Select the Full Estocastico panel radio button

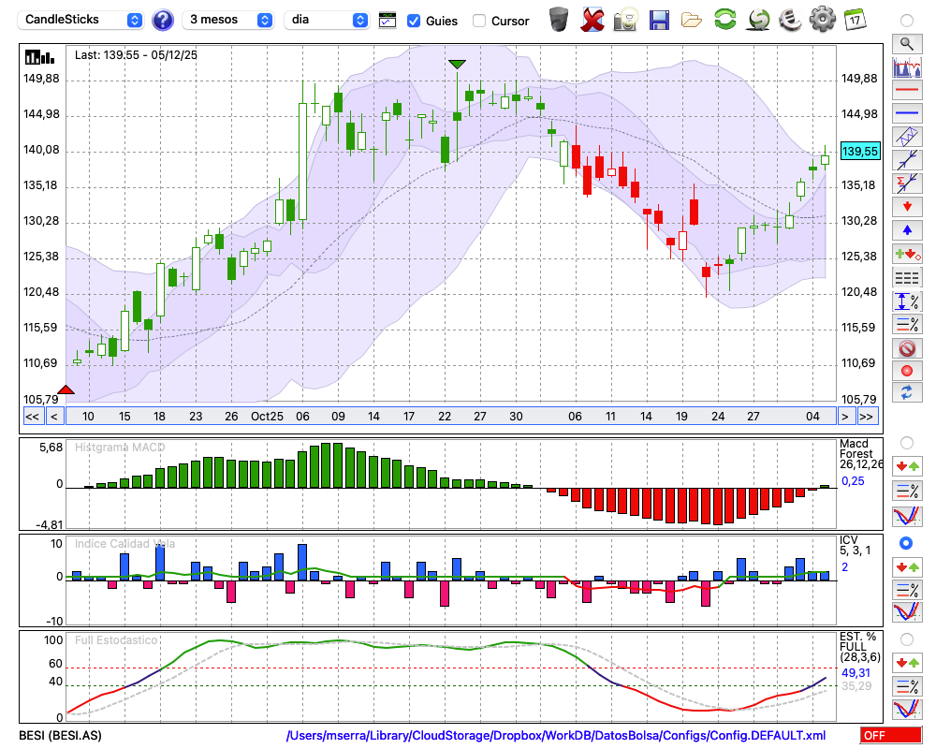tap(907, 639)
